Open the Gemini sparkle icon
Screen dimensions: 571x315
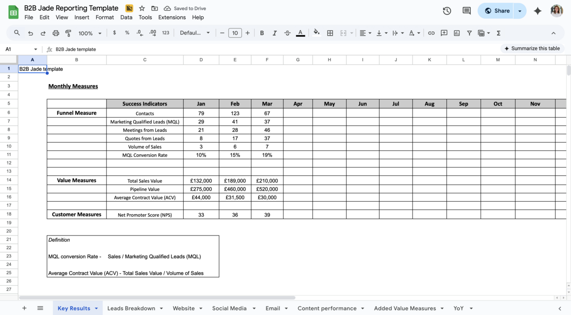coord(538,11)
